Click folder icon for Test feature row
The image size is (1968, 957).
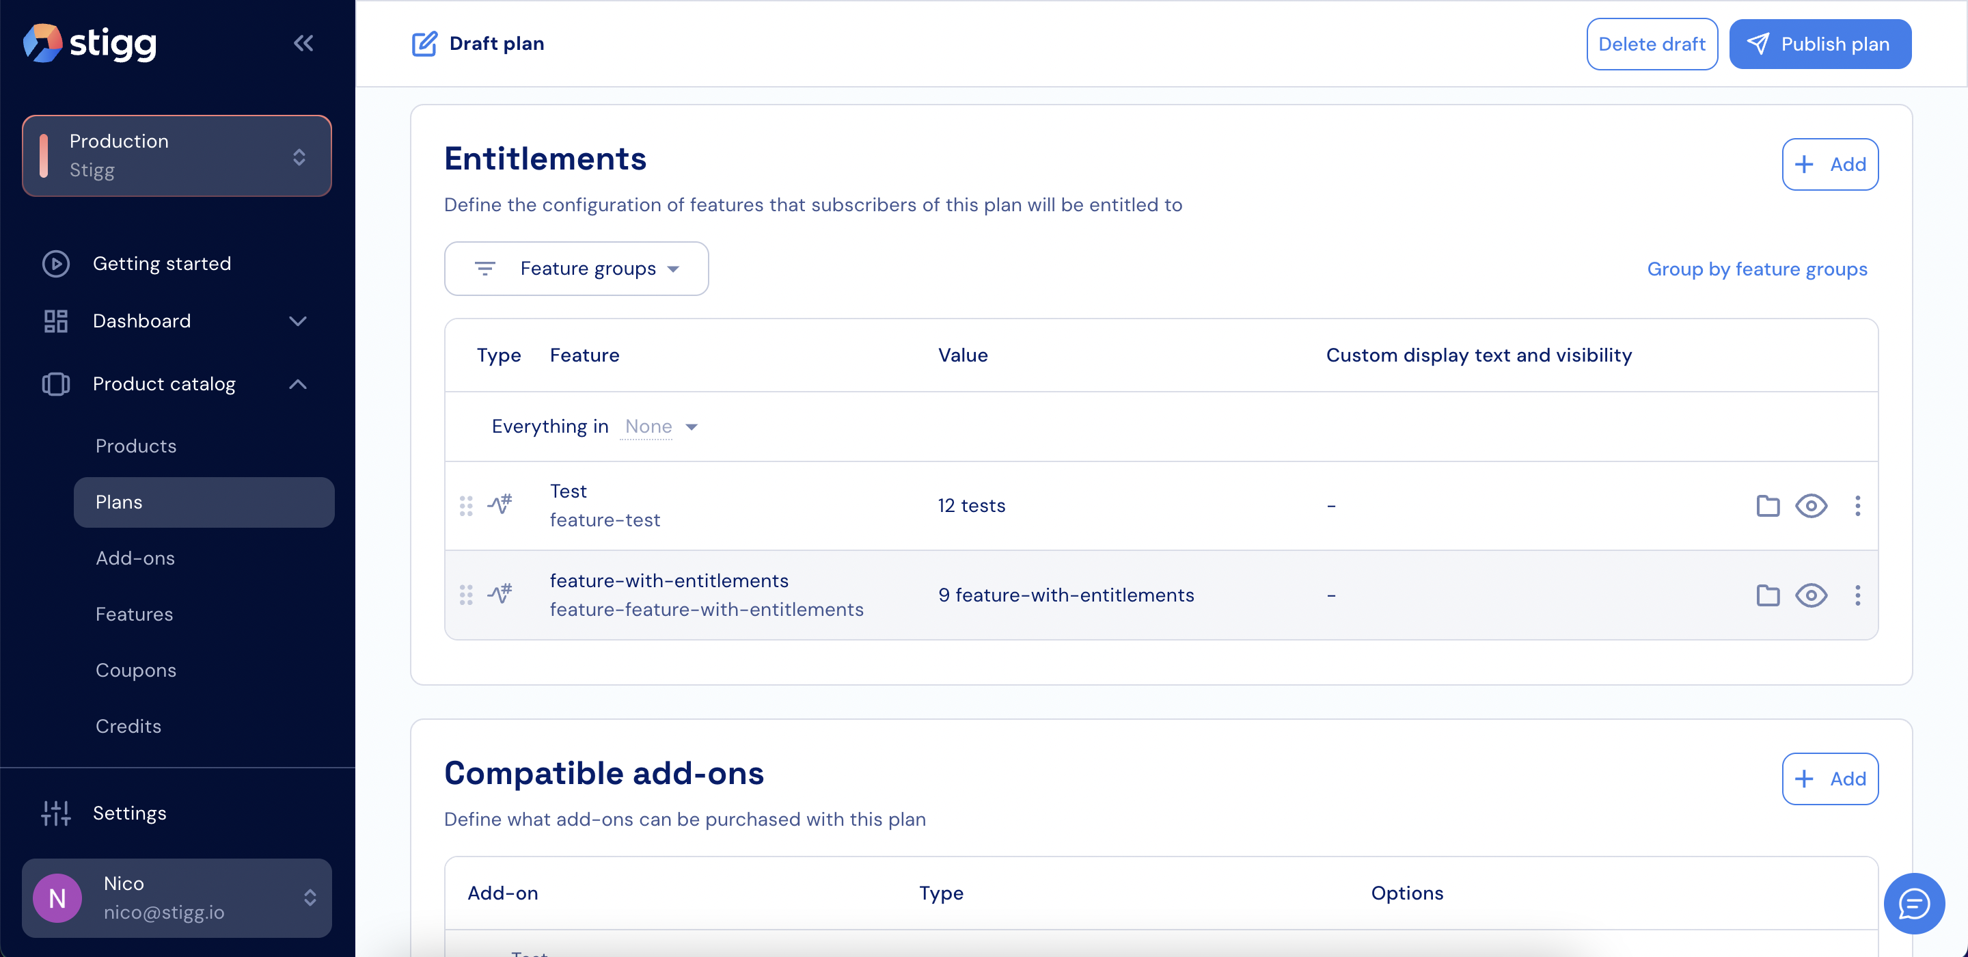[1767, 505]
